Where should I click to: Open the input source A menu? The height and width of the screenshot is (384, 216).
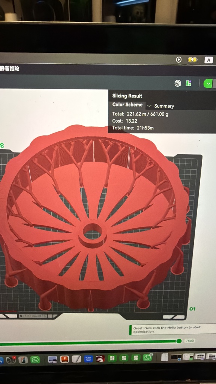pos(208,60)
